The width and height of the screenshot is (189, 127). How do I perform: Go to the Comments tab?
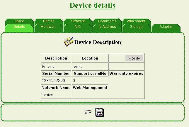pyautogui.click(x=107, y=21)
